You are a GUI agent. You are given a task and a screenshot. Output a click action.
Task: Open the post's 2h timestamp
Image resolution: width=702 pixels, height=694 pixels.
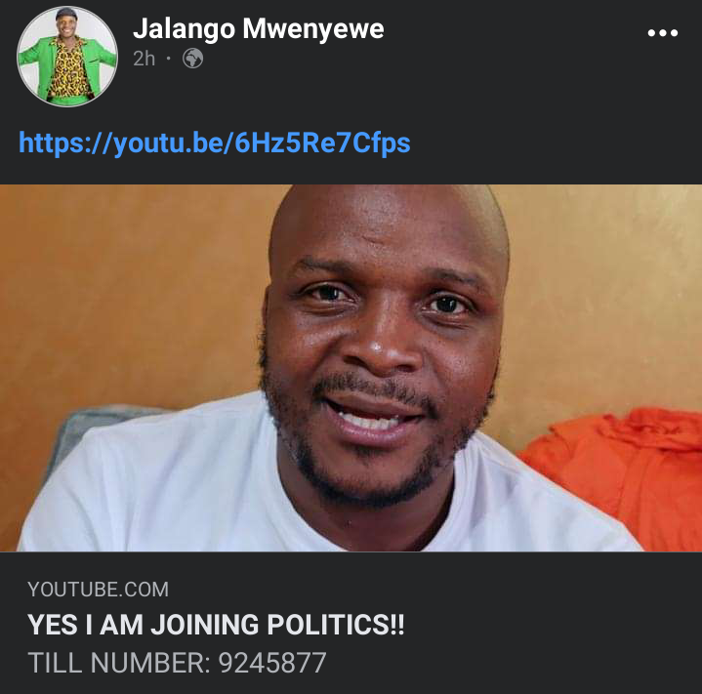[x=145, y=59]
